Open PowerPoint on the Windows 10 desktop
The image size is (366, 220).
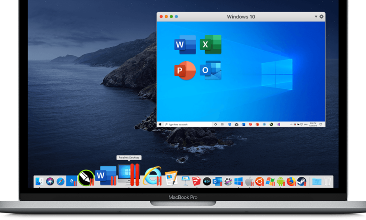185,71
